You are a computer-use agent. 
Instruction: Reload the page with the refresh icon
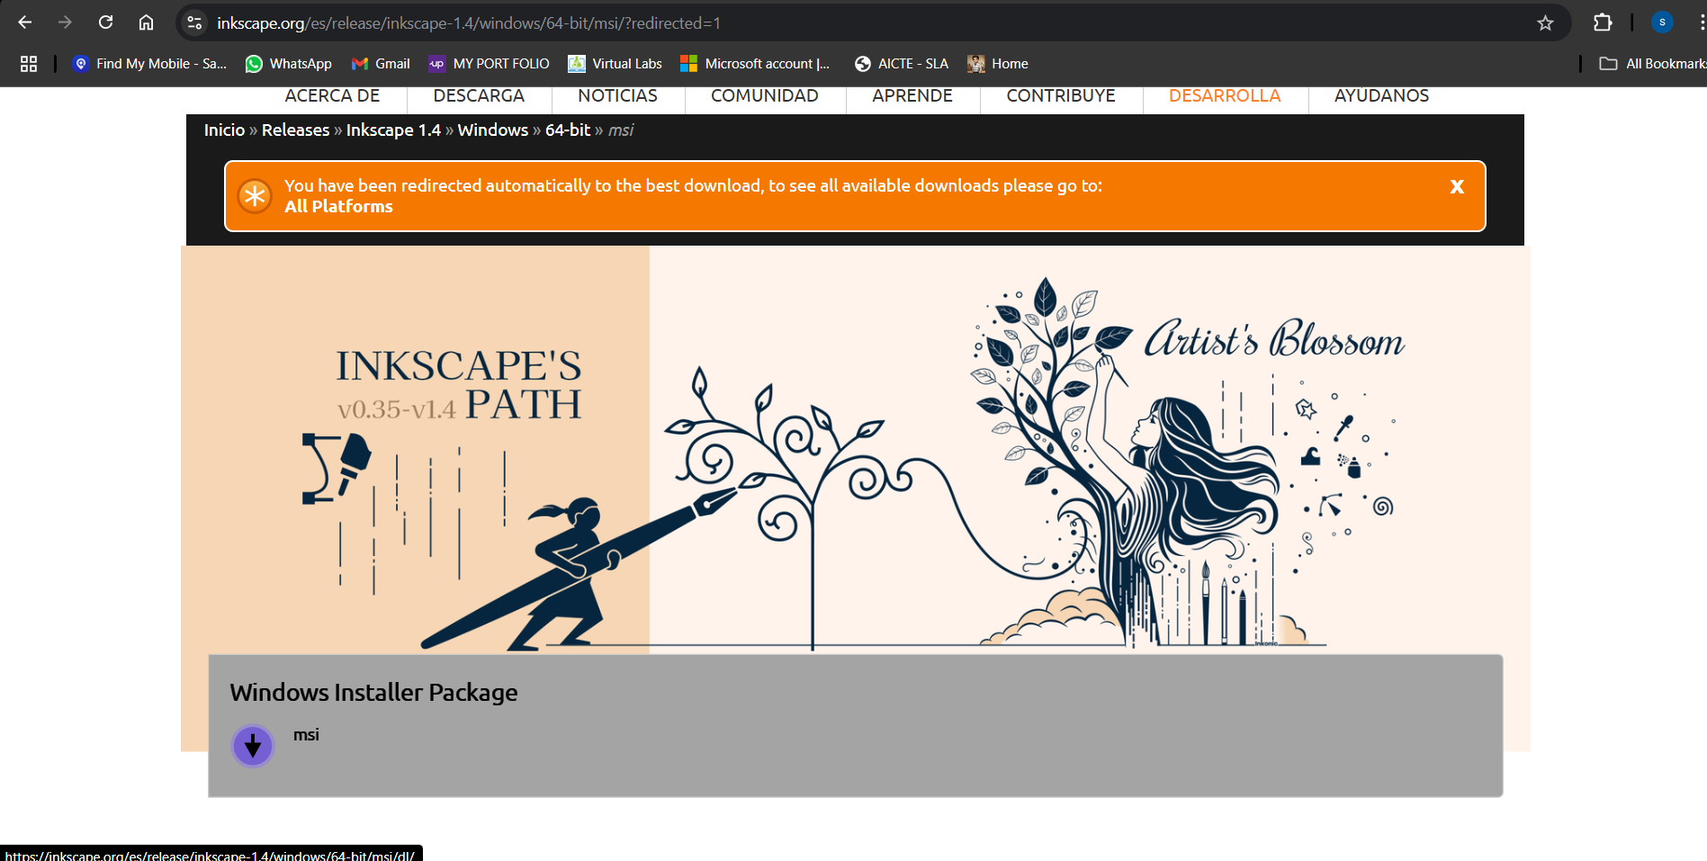pos(105,22)
